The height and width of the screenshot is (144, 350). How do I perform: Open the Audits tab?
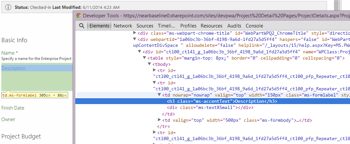[x=234, y=26]
